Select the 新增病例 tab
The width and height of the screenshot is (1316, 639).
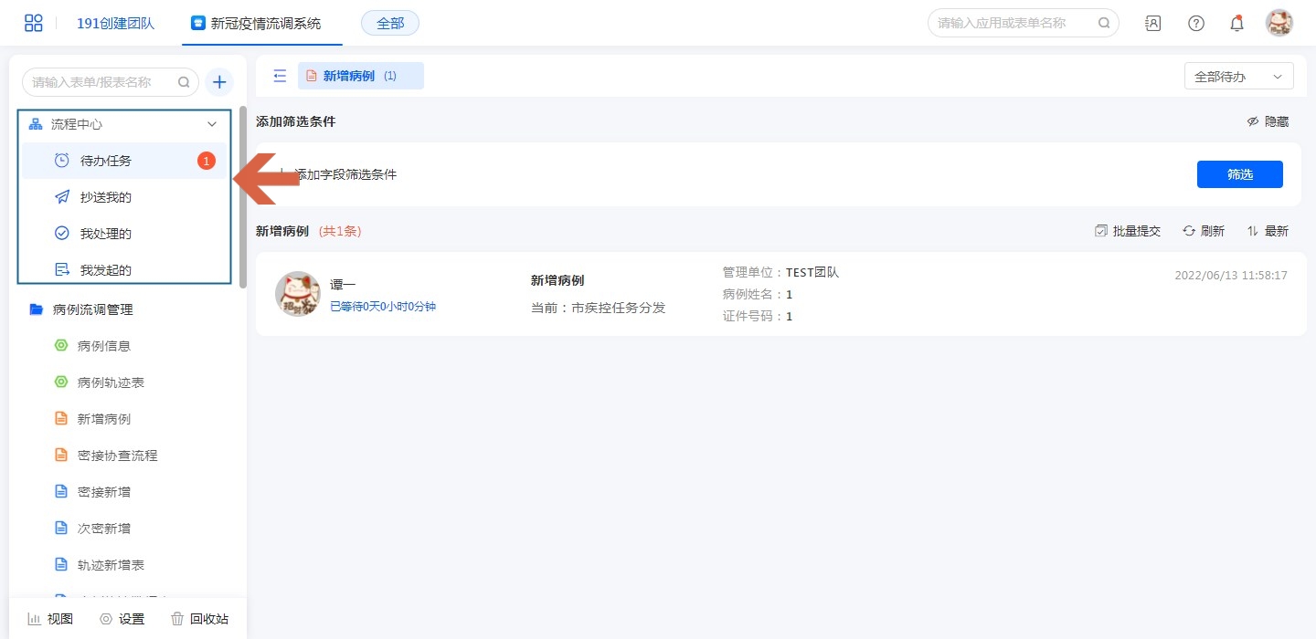(360, 76)
